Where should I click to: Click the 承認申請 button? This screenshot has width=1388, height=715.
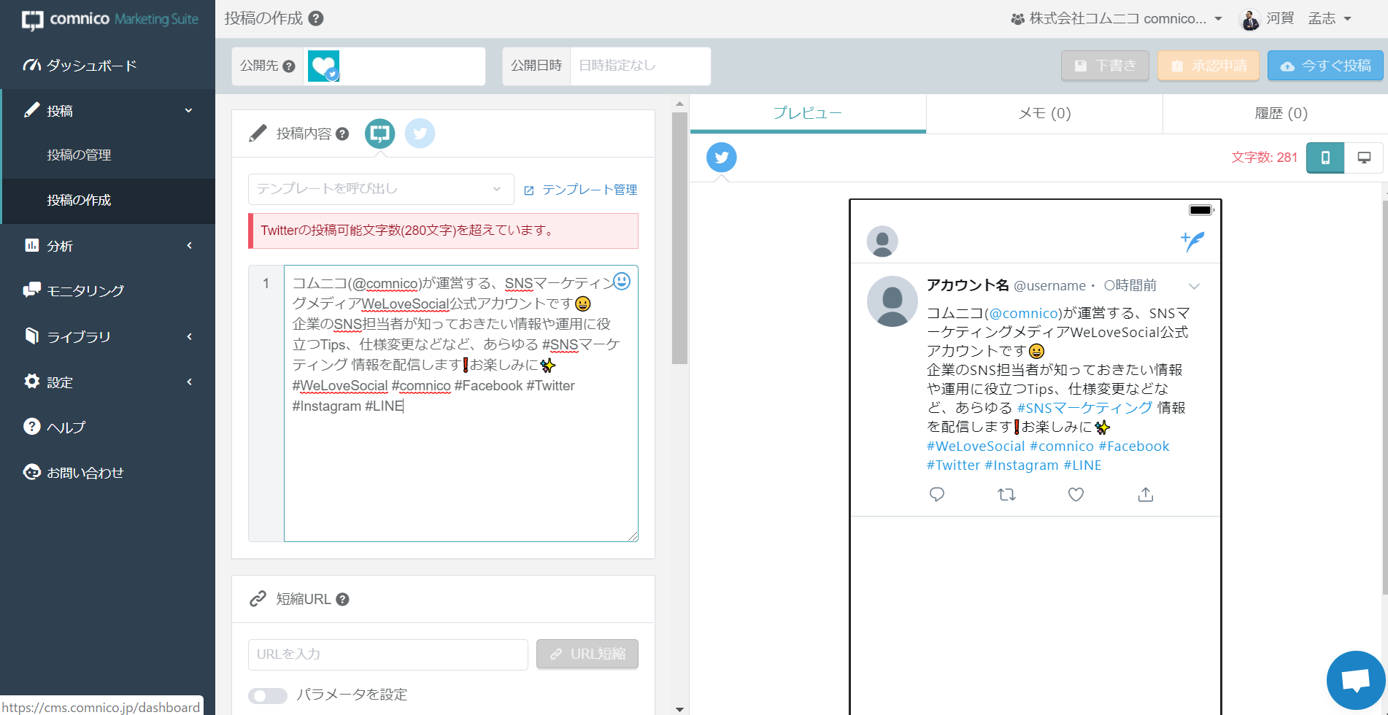click(1208, 66)
